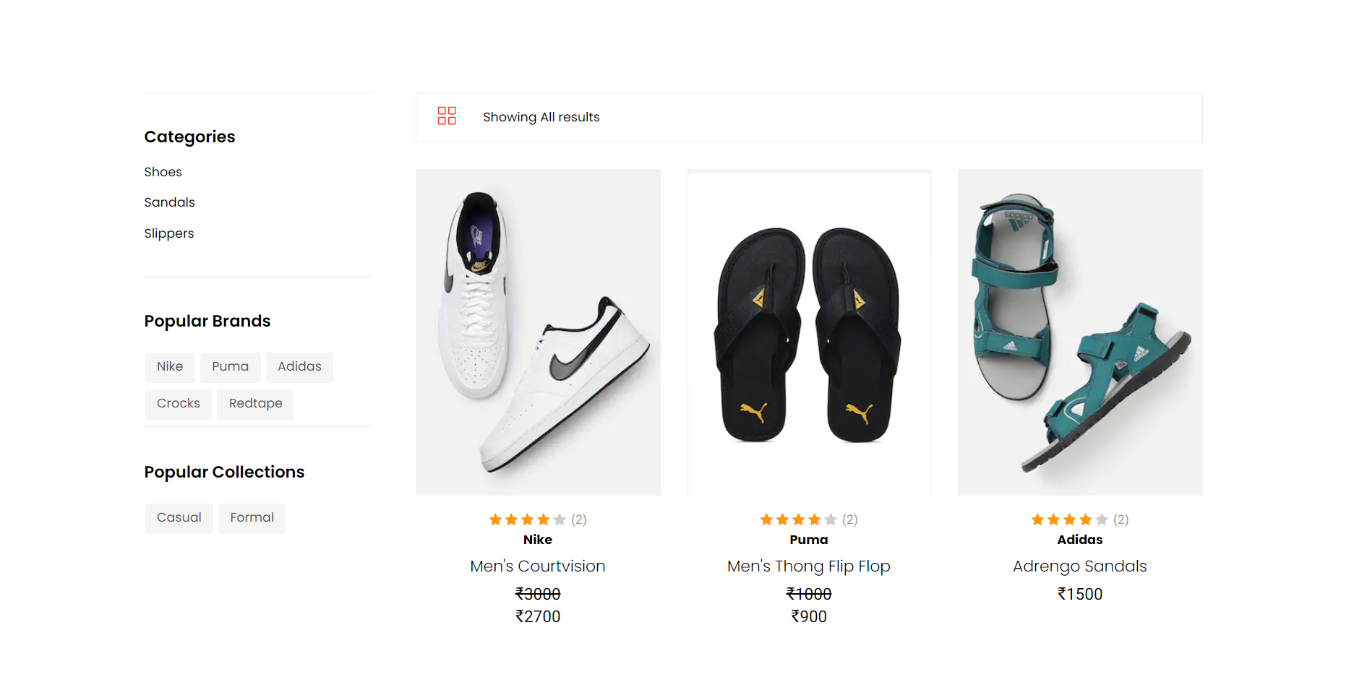Click the first star under Puma flip flops

click(766, 519)
